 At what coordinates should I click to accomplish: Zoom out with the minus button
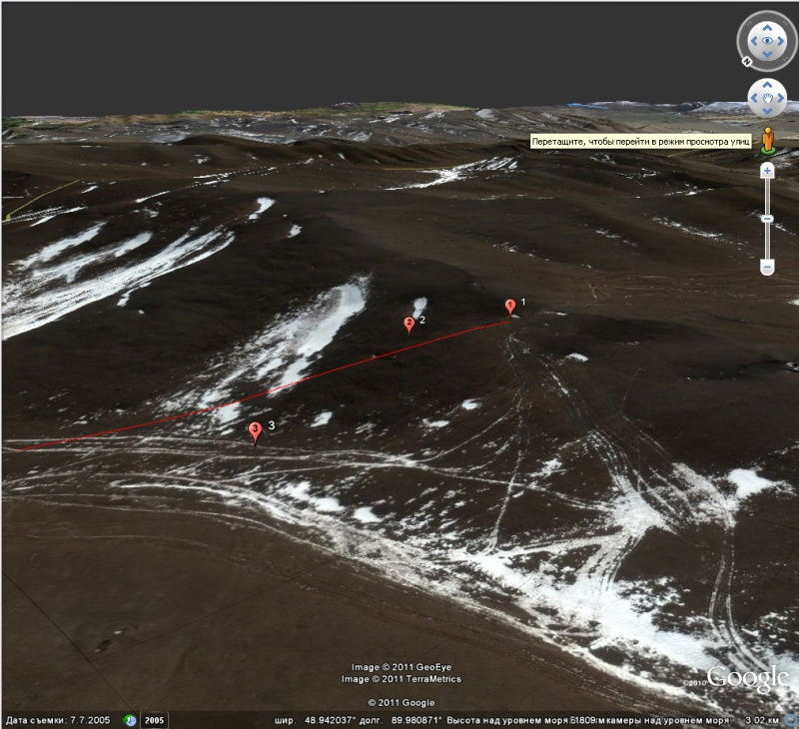[767, 267]
